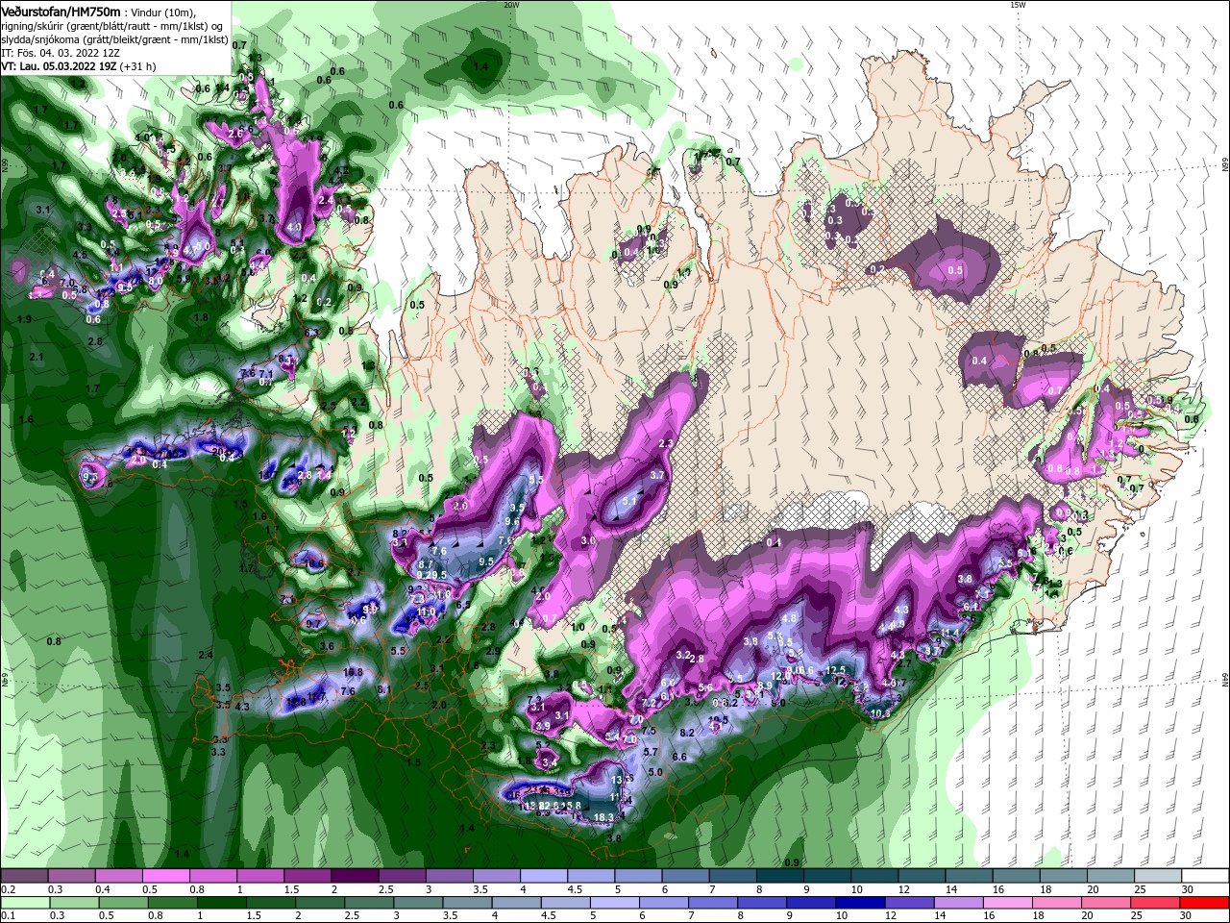Choose the lavender 5 mm rain swatch
Screen dimensions: 1230x923
(x=615, y=902)
